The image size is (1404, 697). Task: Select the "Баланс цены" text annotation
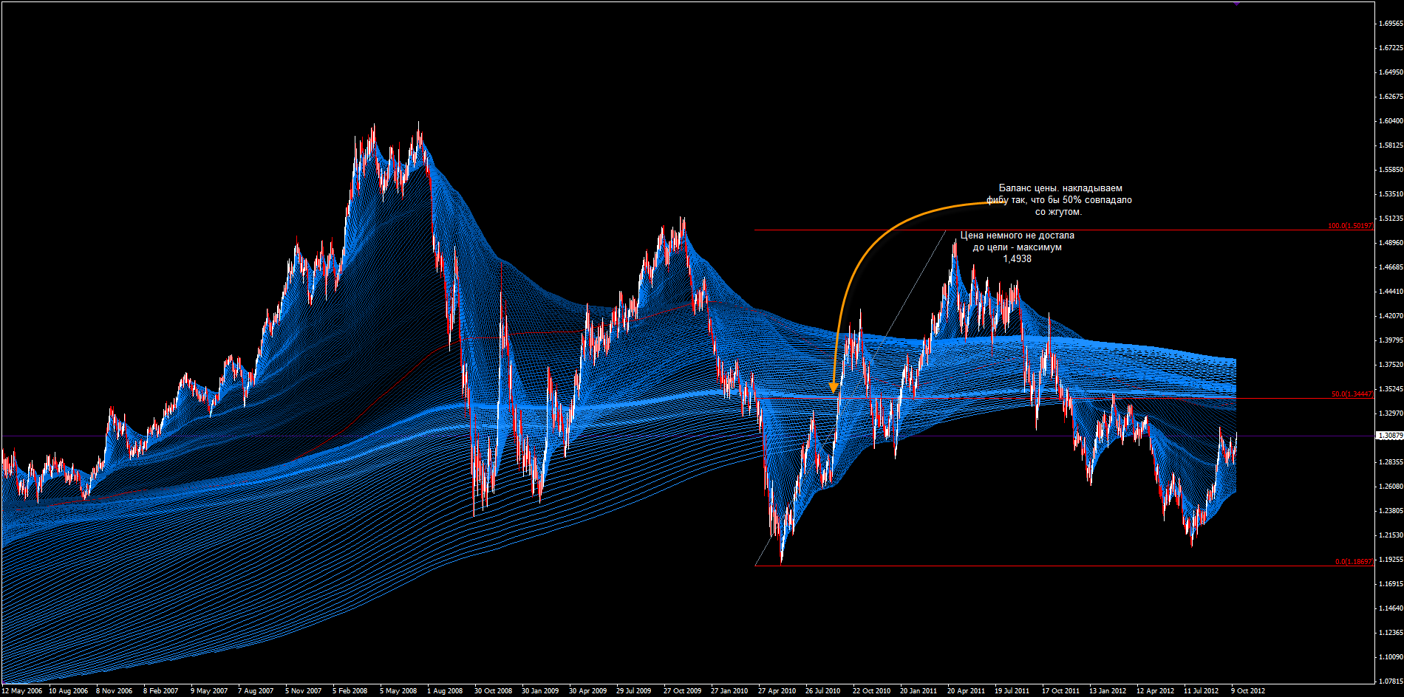(1059, 200)
